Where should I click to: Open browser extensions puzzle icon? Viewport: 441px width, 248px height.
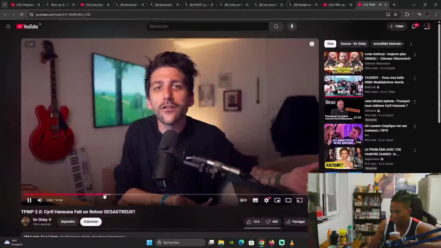coord(407,14)
